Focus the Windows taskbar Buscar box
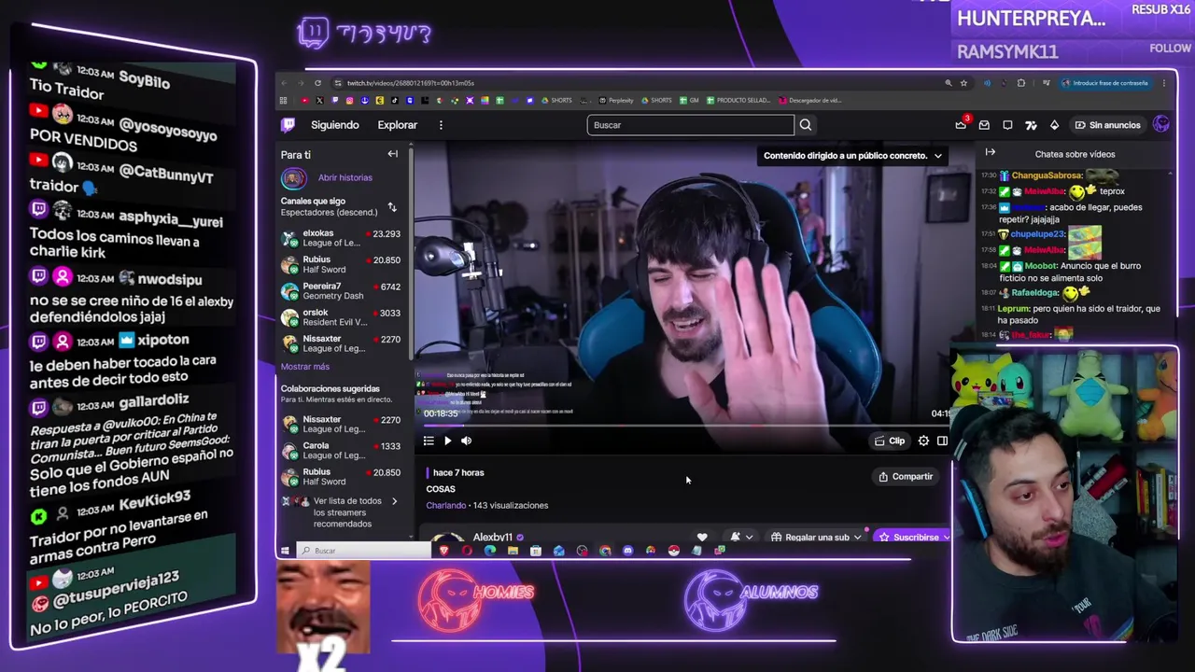 pos(364,551)
